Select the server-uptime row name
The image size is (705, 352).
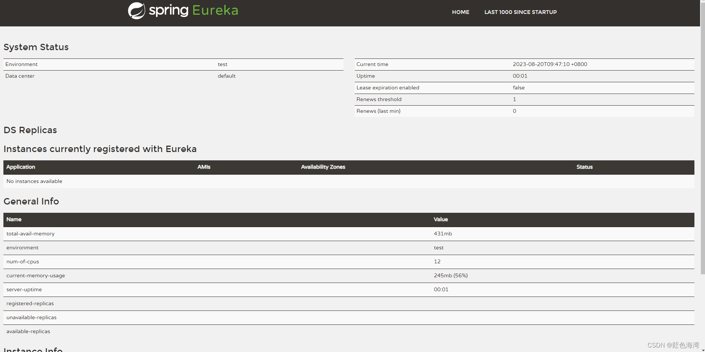pos(24,290)
